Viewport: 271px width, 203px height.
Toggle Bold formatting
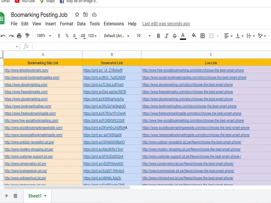tap(158, 36)
